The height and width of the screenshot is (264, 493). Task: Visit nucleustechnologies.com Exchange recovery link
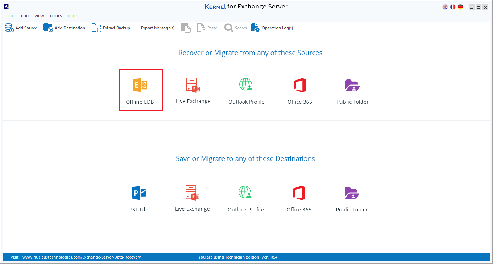82,257
